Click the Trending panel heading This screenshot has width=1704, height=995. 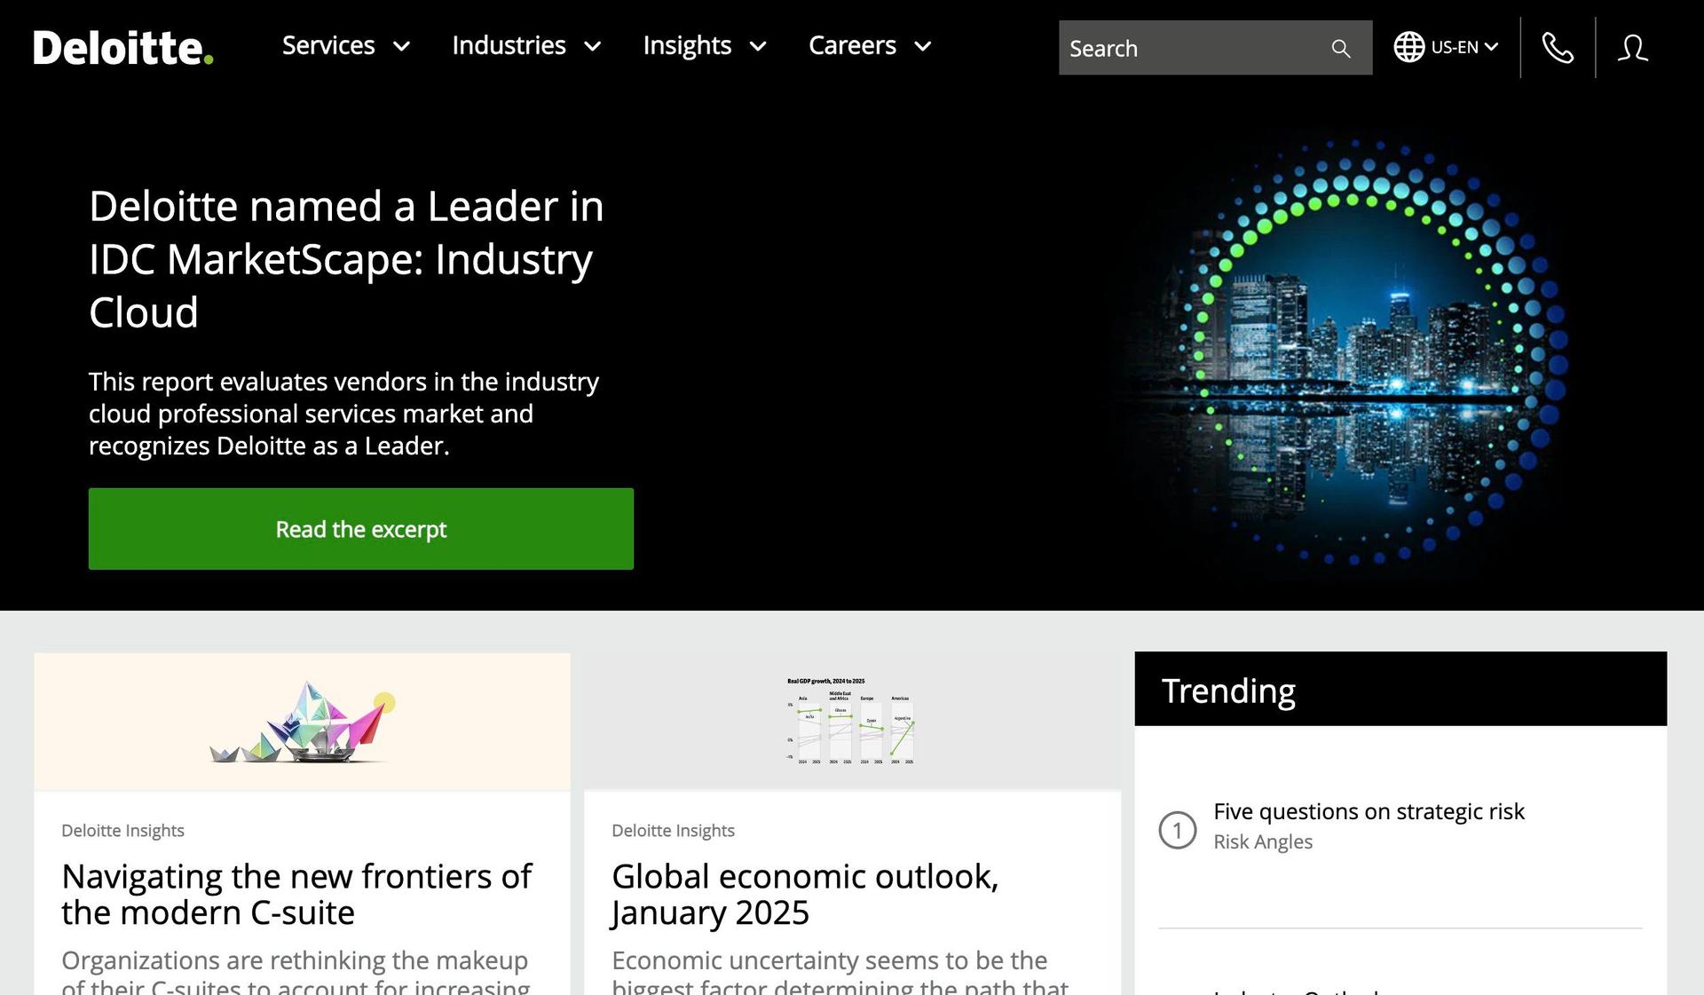click(x=1228, y=691)
